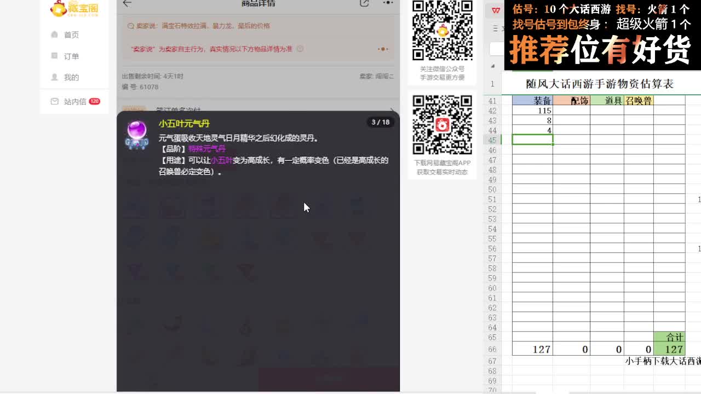701x394 pixels.
Task: Open the three-dot more options menu
Action: click(x=388, y=3)
